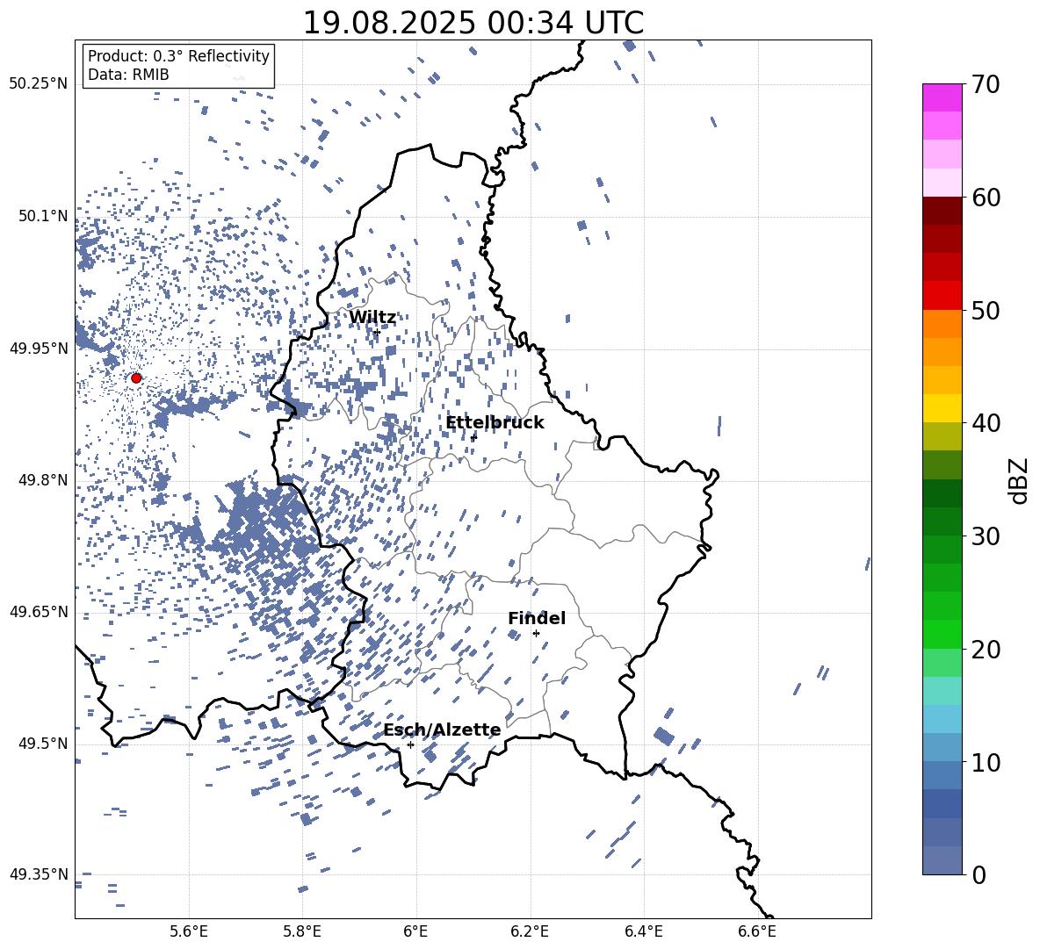Click the 49.5°N latitude label
Image resolution: width=1040 pixels, height=949 pixels.
43,744
